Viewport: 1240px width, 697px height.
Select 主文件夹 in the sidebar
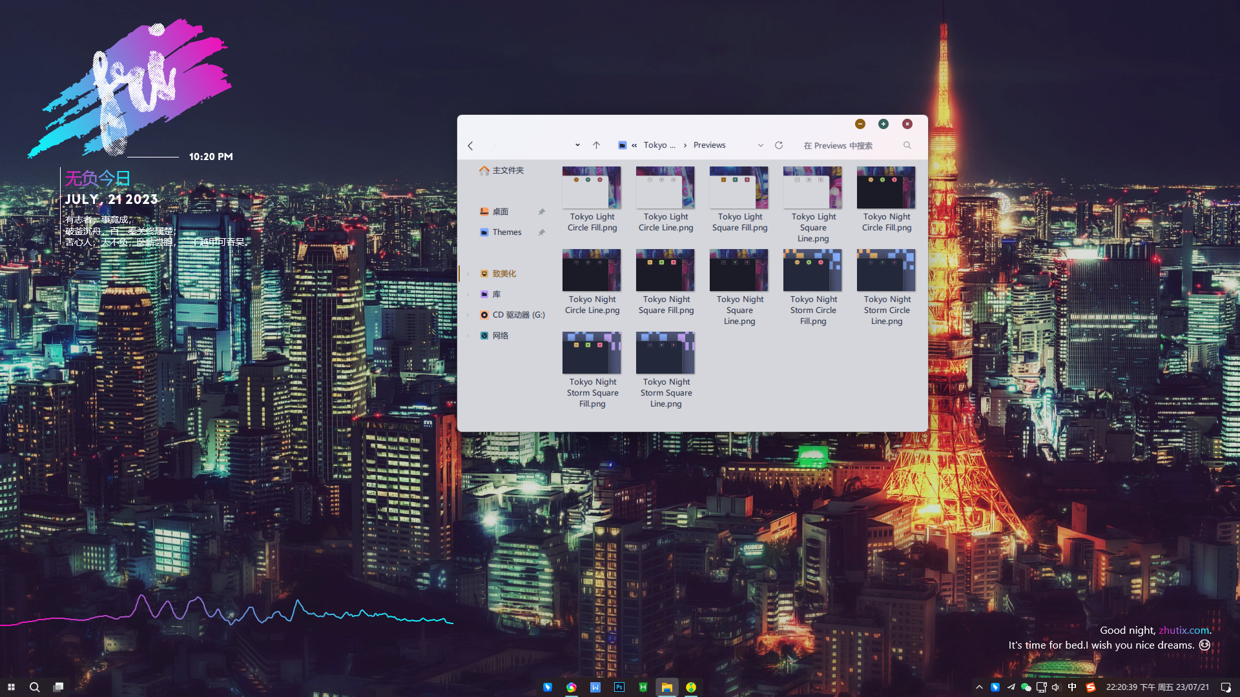click(x=508, y=170)
